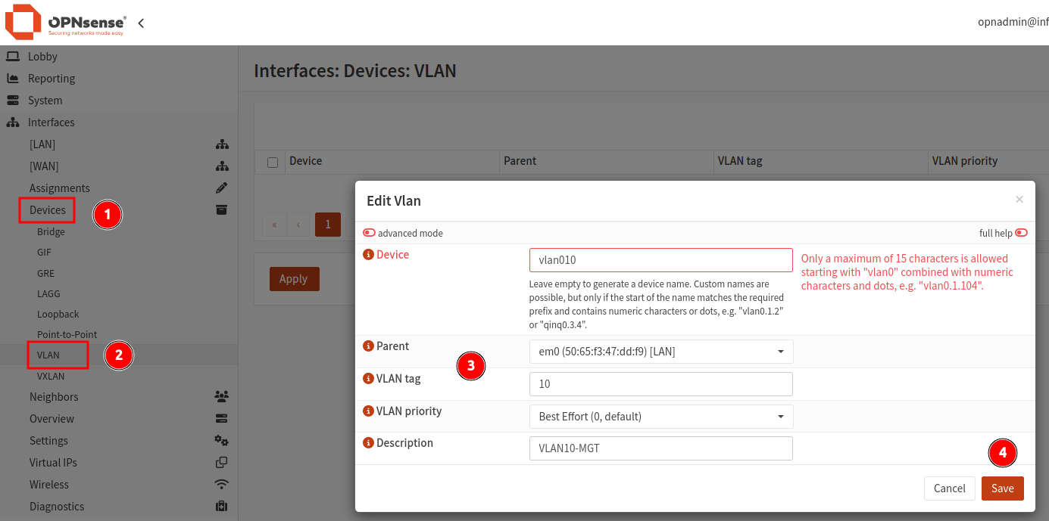Check the select-all checkbox in the Device table
Image resolution: width=1049 pixels, height=521 pixels.
point(270,160)
